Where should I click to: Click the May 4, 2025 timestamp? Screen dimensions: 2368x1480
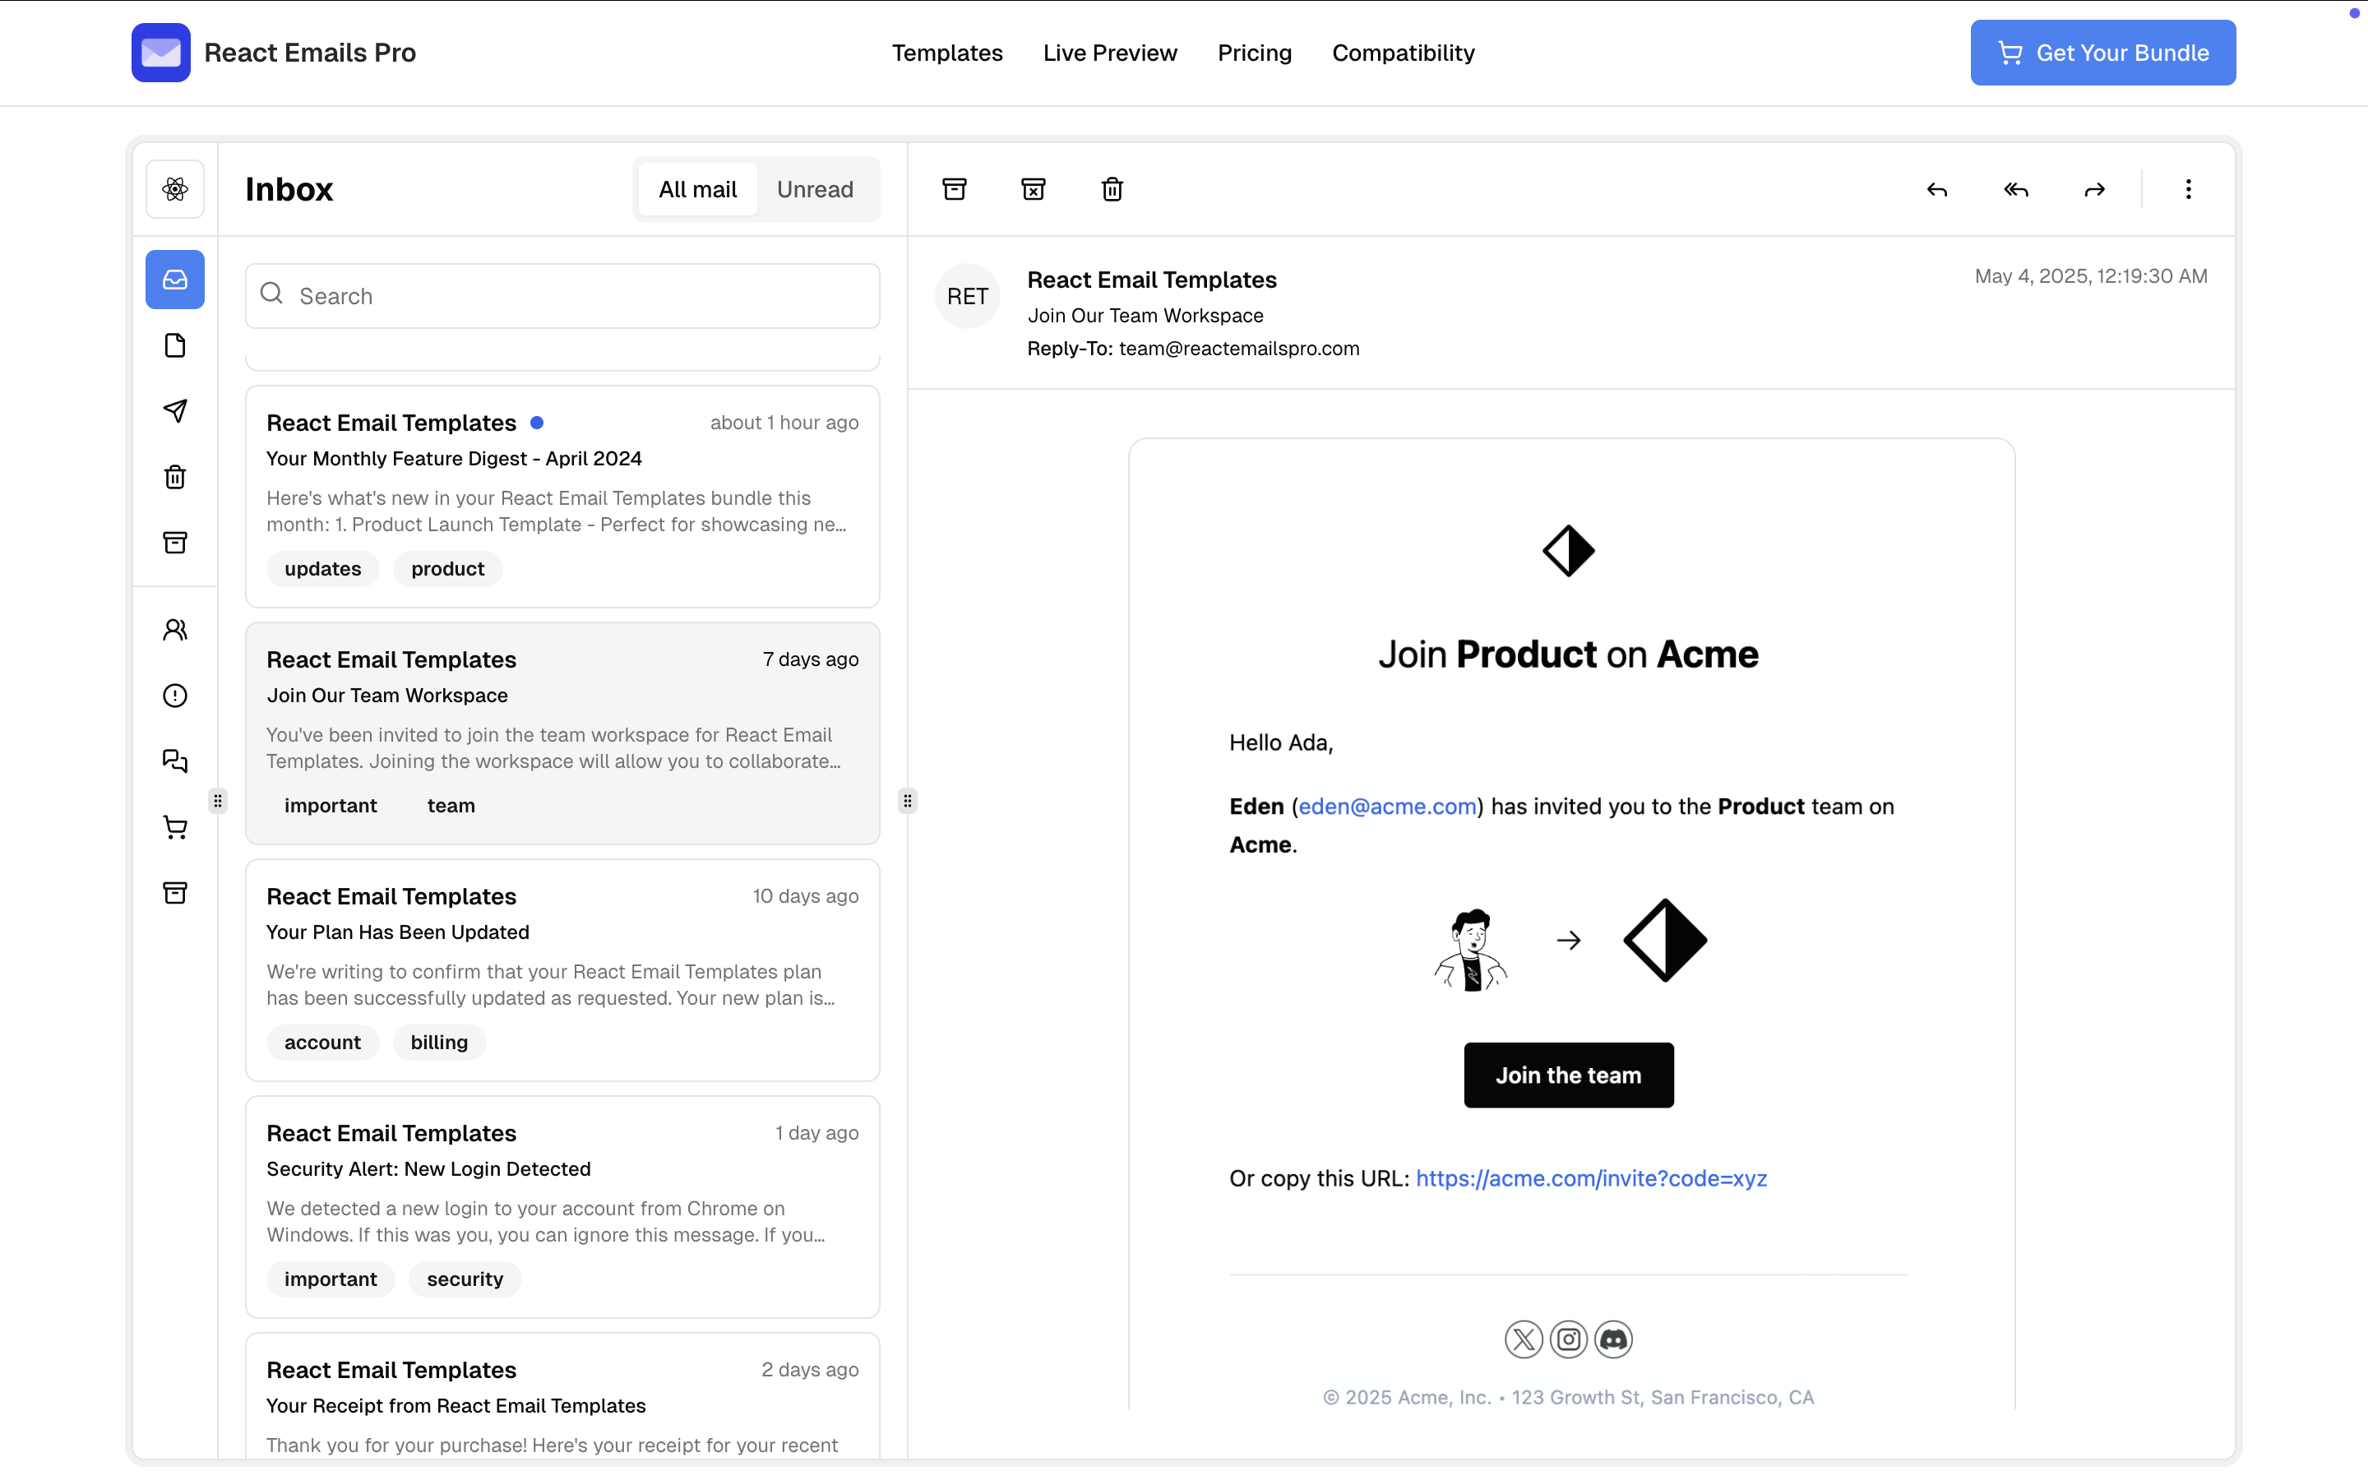click(x=2091, y=276)
